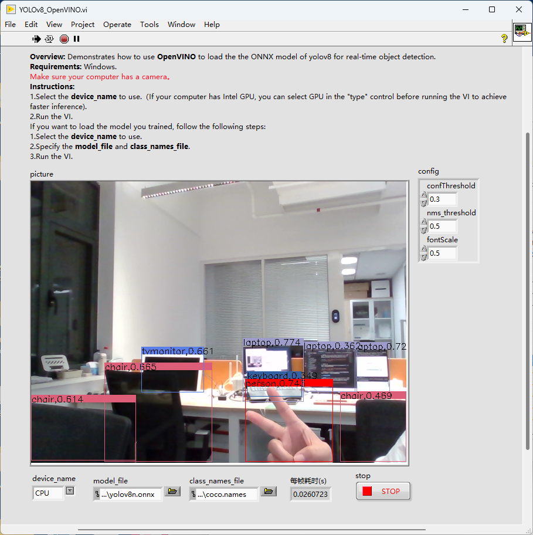533x535 pixels.
Task: Click the device_name CPU field
Action: [48, 493]
